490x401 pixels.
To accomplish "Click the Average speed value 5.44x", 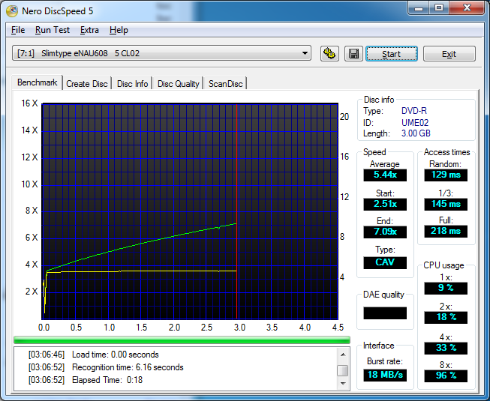I will point(385,175).
